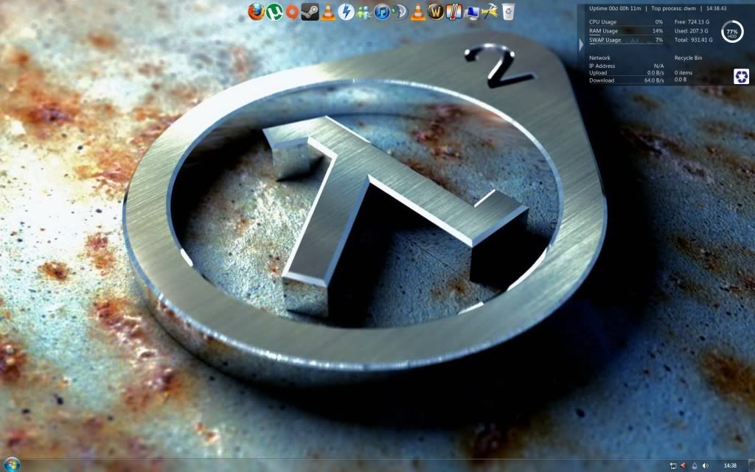Click the "Recycle Bin" widget heading

(688, 58)
